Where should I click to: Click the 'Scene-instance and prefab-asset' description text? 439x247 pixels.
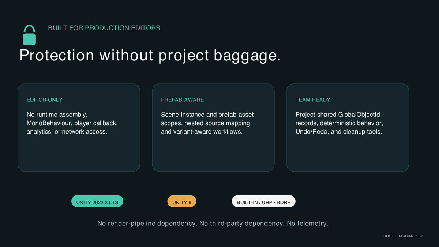(x=207, y=123)
